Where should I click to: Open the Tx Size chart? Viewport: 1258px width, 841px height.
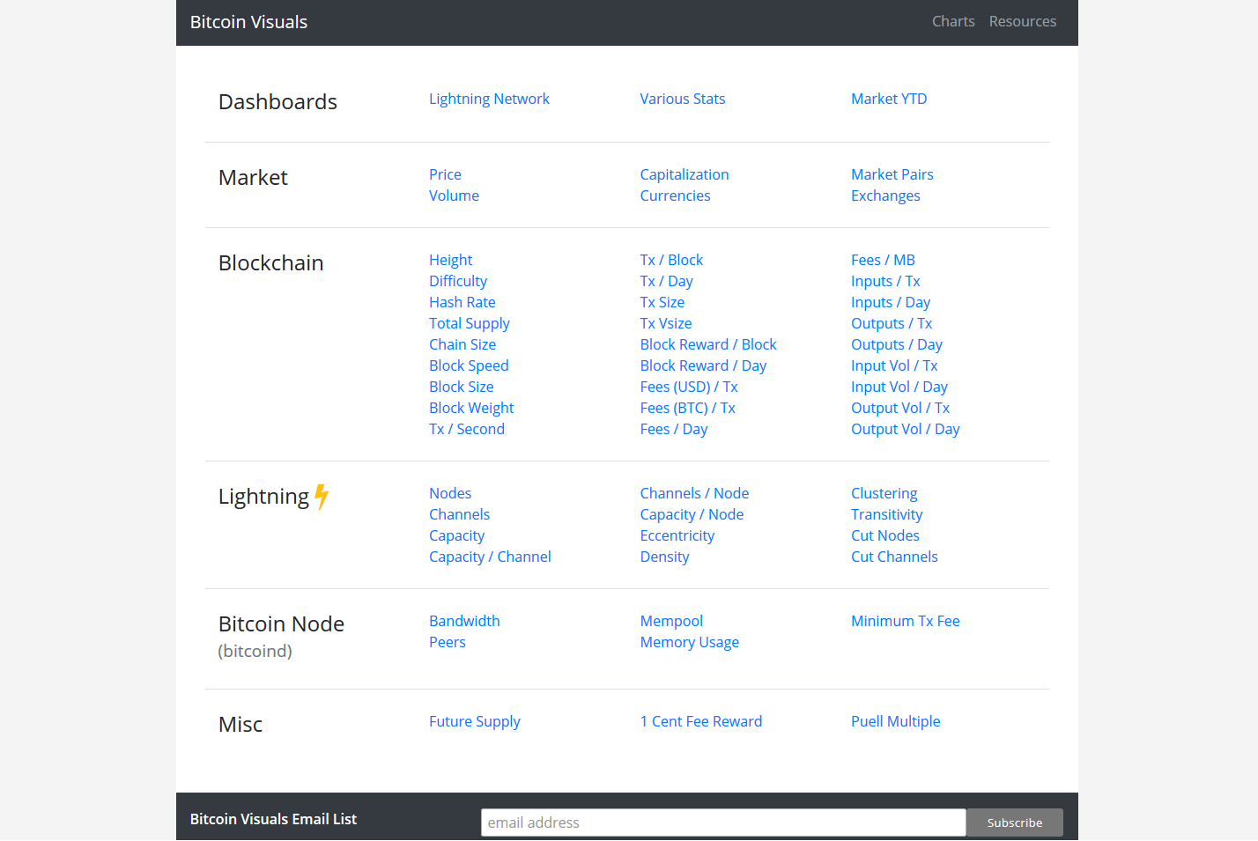662,302
